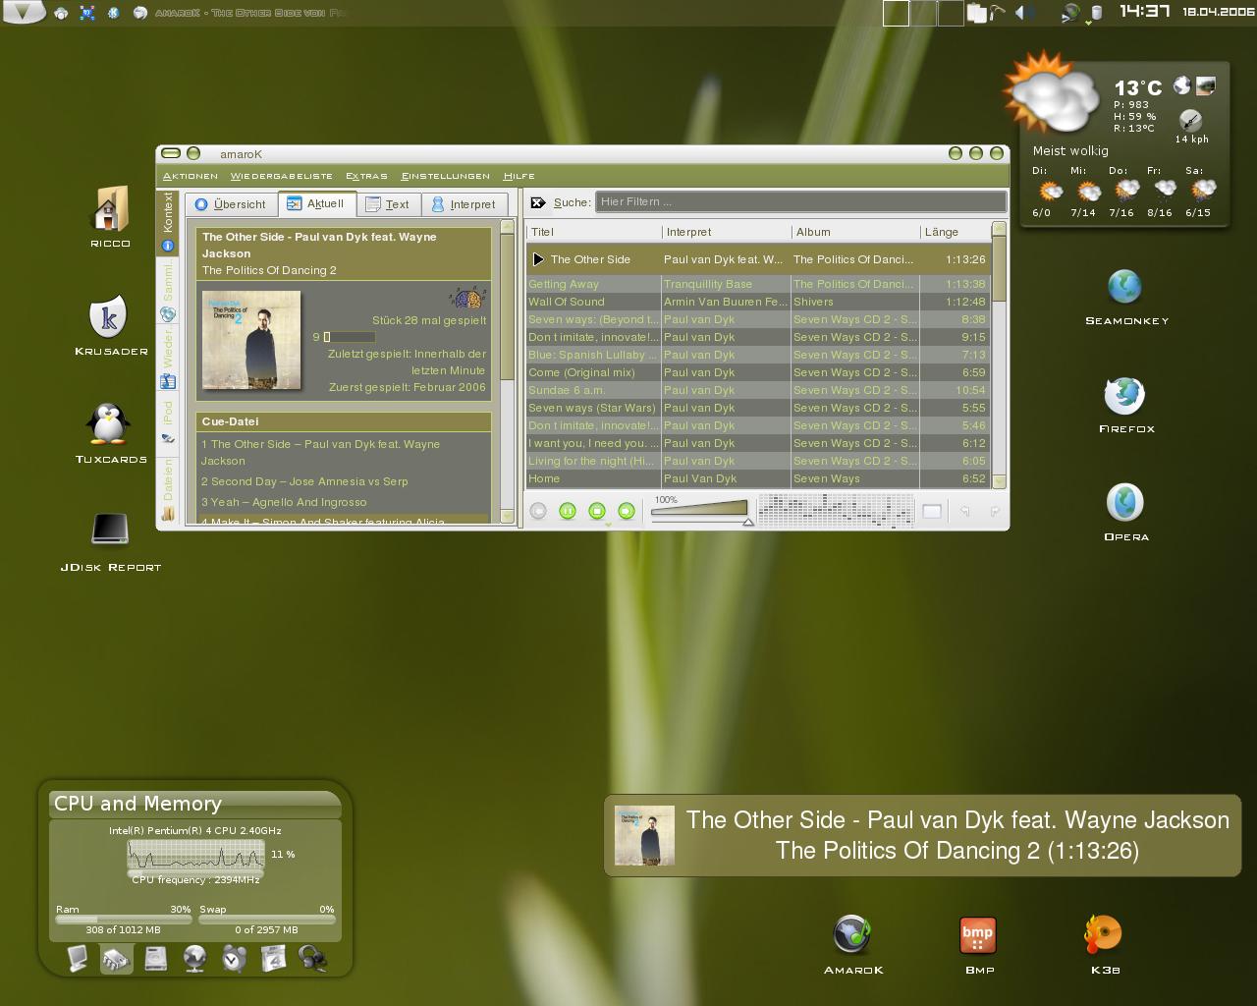
Task: Click the greyed-out previous track button
Action: point(537,511)
